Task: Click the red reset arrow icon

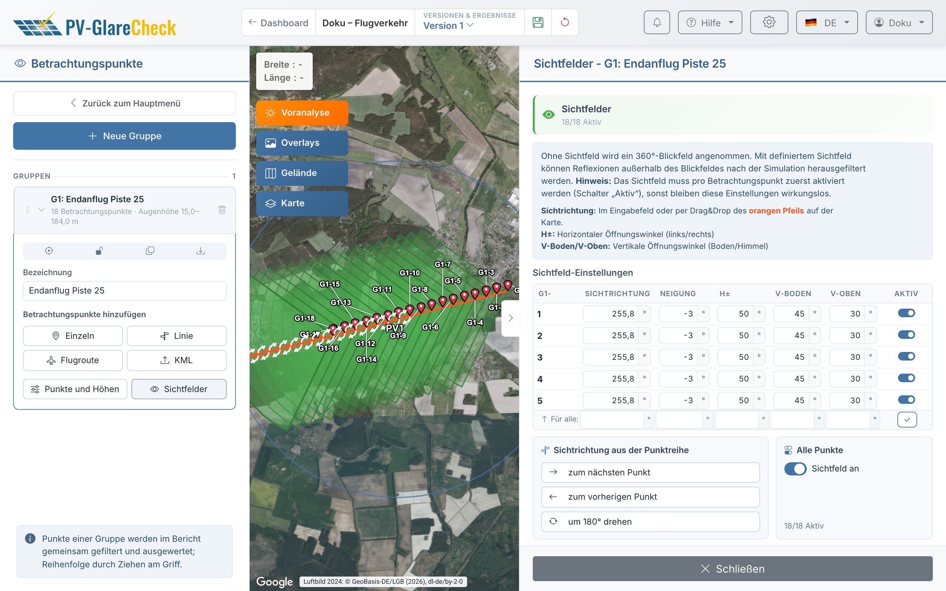Action: coord(565,23)
